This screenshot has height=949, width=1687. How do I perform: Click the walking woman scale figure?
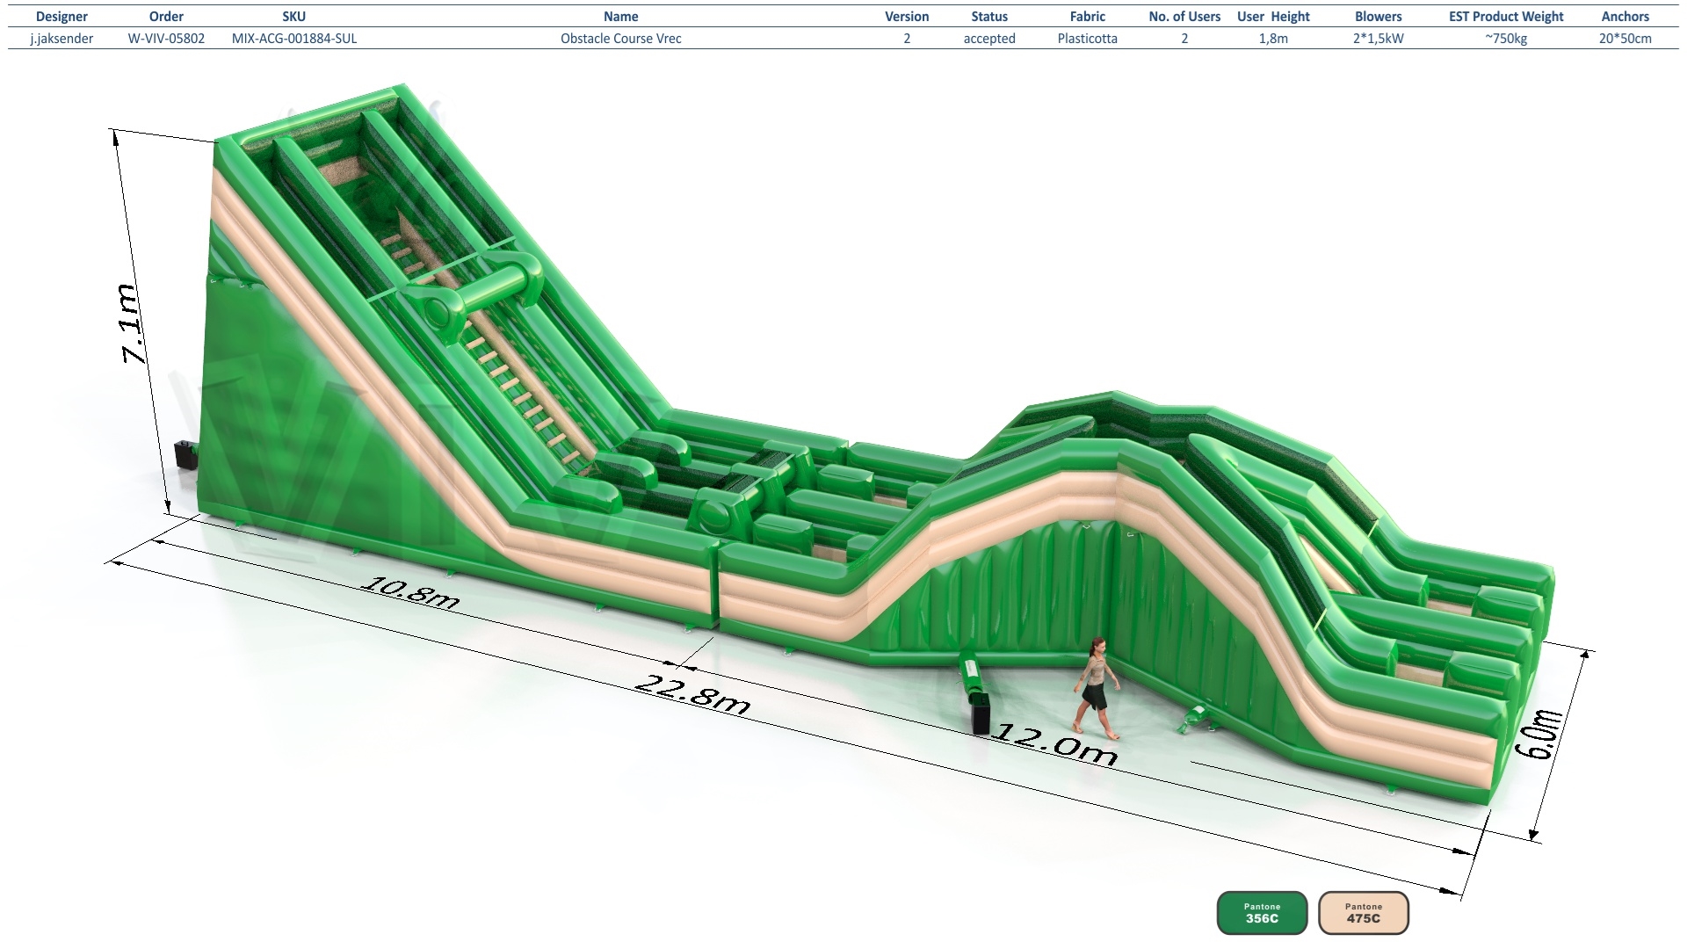(x=1097, y=690)
